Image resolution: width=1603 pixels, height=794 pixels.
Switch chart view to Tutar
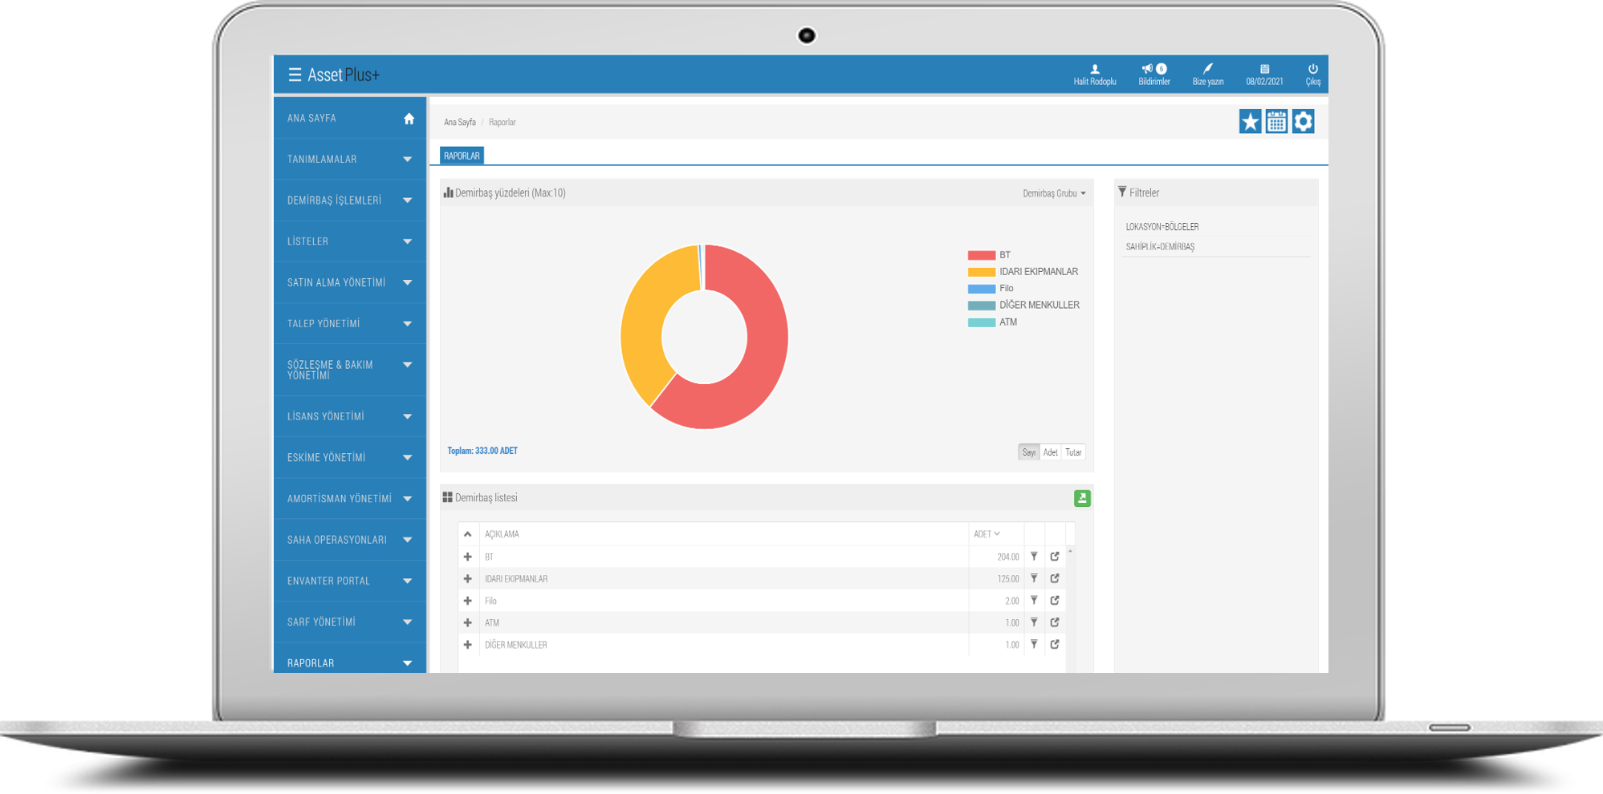[1073, 452]
